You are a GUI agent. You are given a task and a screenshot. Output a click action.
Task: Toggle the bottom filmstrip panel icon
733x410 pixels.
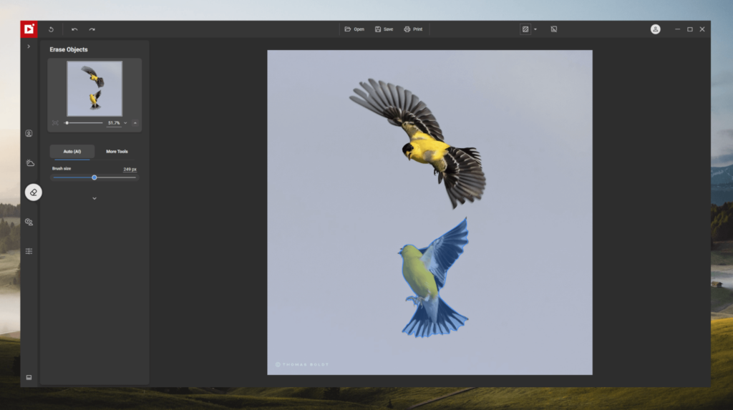point(29,377)
